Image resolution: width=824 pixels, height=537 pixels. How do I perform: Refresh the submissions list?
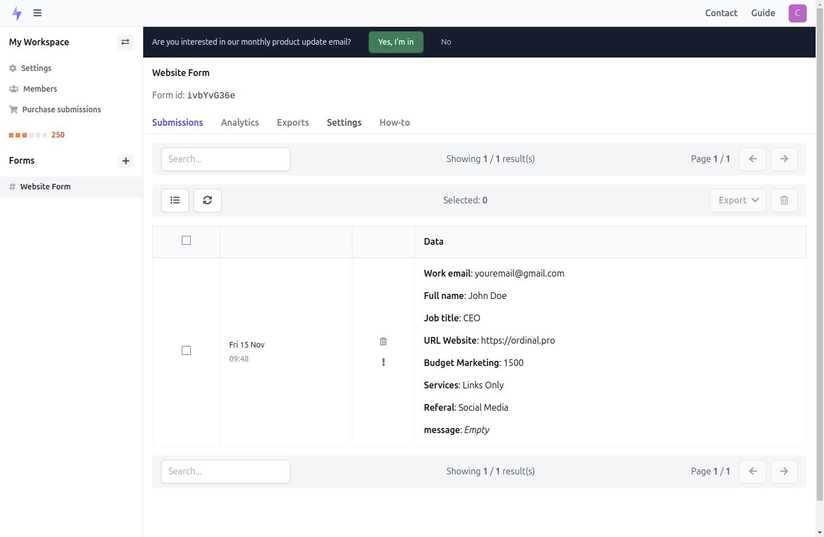(x=207, y=200)
